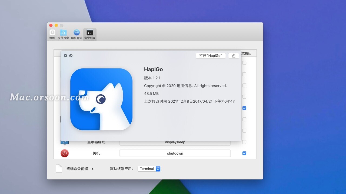Click the 版本 1.2.1 text

[152, 78]
